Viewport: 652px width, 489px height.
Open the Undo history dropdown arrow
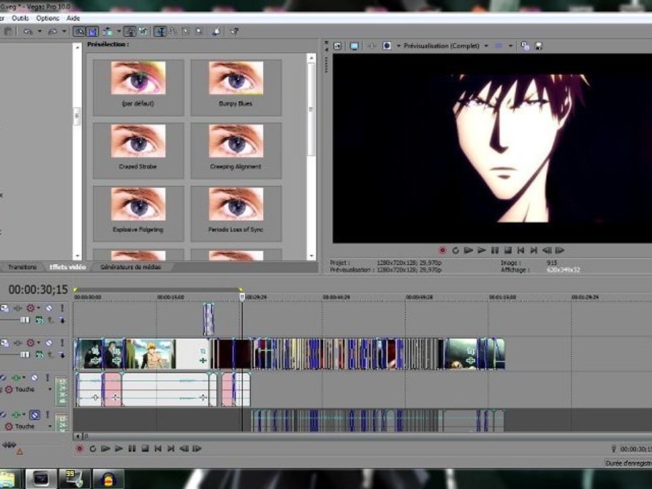click(x=39, y=31)
